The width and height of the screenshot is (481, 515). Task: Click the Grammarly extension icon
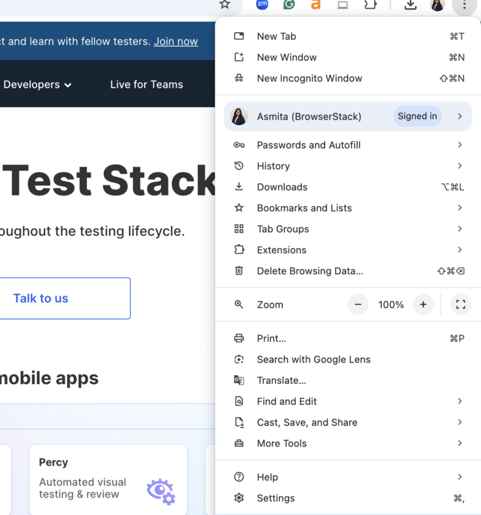click(289, 5)
